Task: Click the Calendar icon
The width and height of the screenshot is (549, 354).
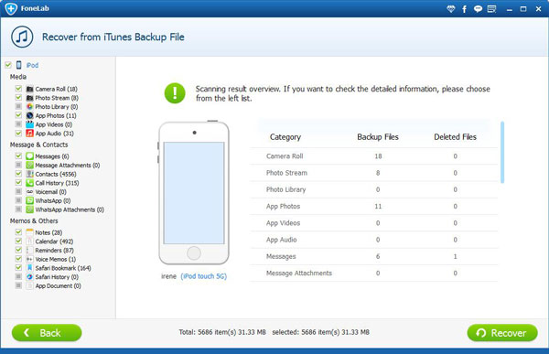Action: (x=30, y=241)
